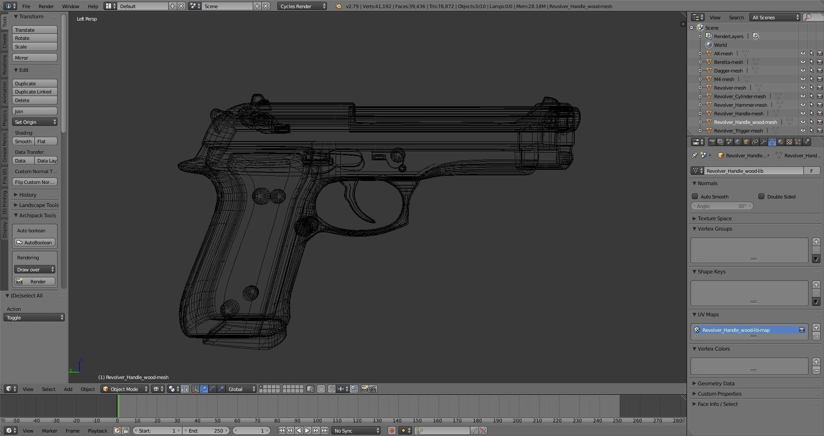
Task: Open the No Sync playback dropdown
Action: (x=356, y=430)
